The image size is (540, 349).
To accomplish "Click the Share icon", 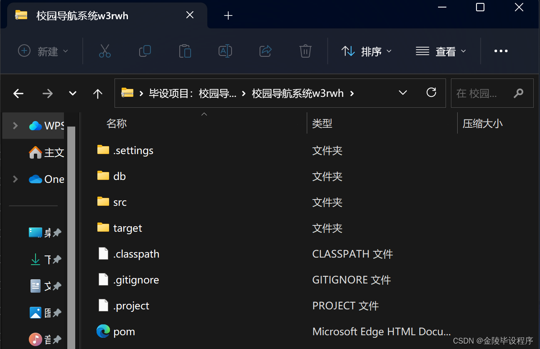I will (265, 51).
